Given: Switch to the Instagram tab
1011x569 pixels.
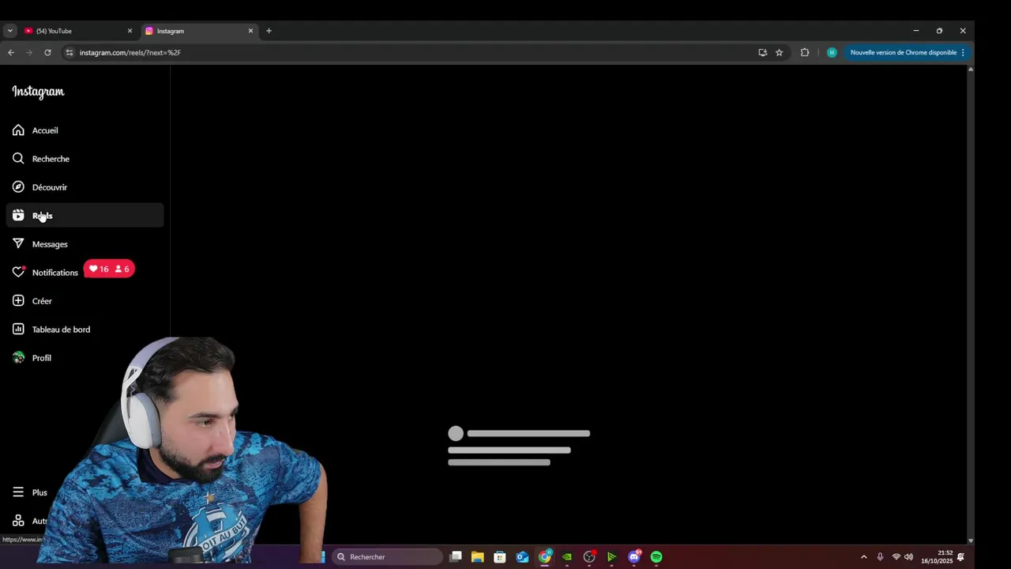Looking at the screenshot, I should tap(198, 31).
